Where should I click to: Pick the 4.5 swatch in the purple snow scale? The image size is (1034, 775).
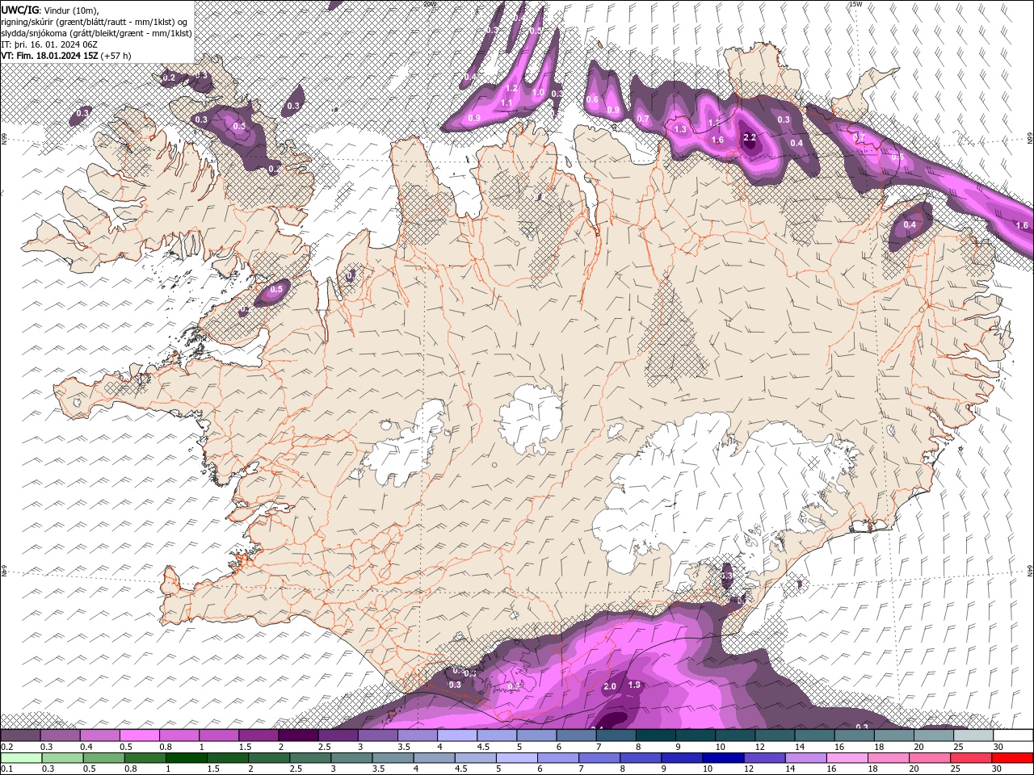tap(496, 735)
